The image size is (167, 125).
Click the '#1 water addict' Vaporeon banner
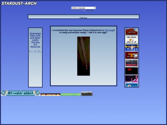pos(20,93)
